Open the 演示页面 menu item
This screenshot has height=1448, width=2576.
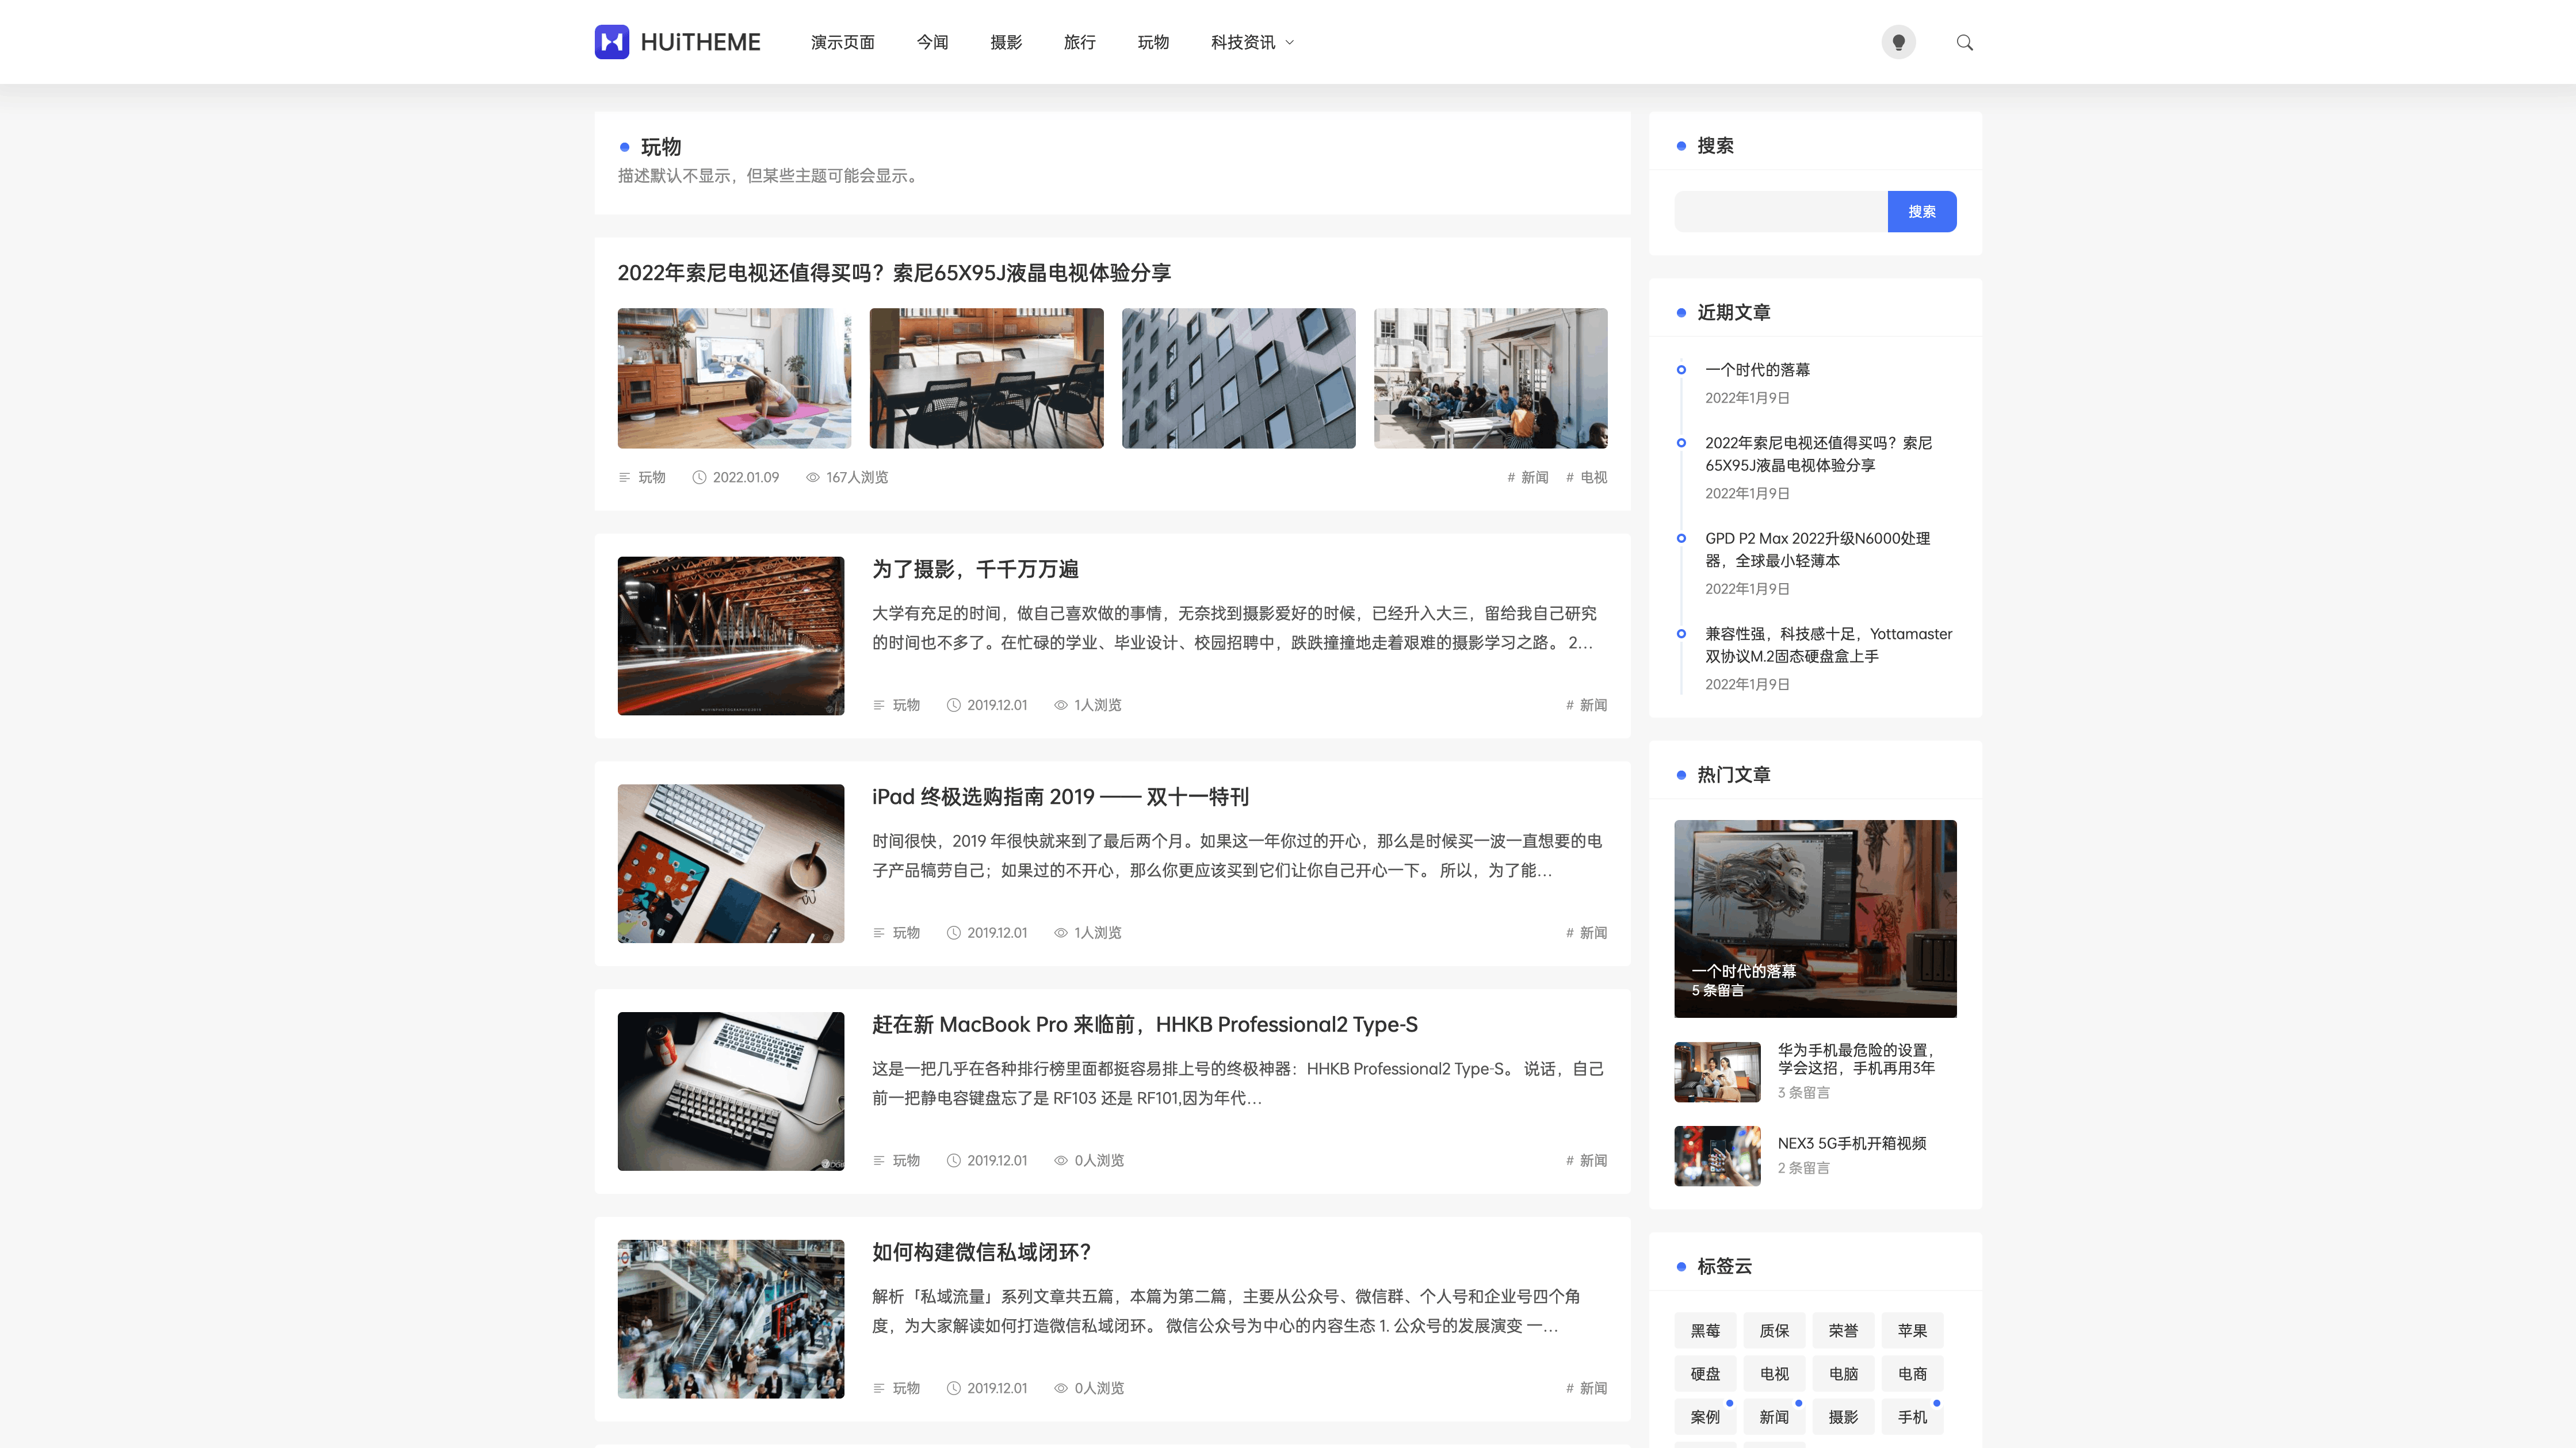pyautogui.click(x=842, y=42)
